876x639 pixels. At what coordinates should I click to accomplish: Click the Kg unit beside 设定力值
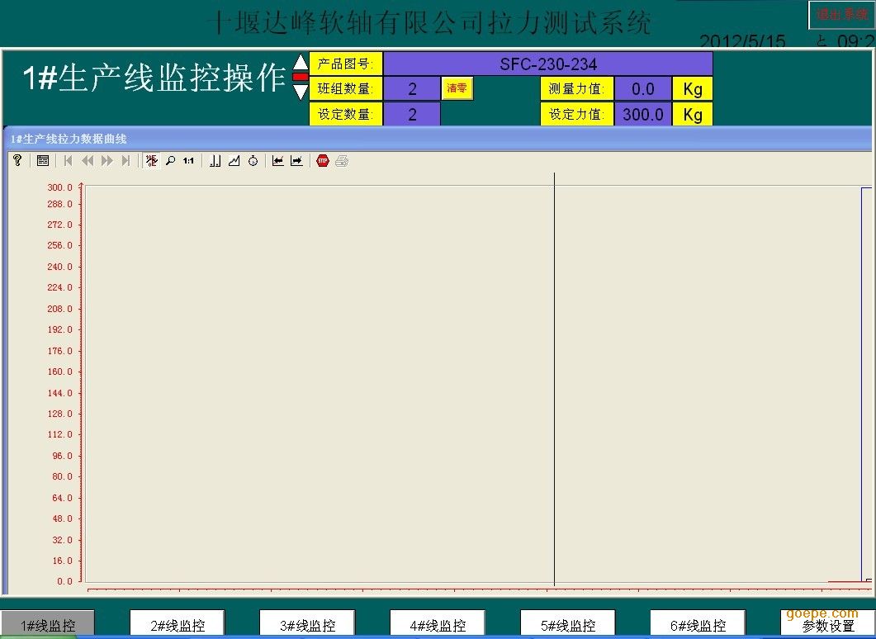coord(693,115)
